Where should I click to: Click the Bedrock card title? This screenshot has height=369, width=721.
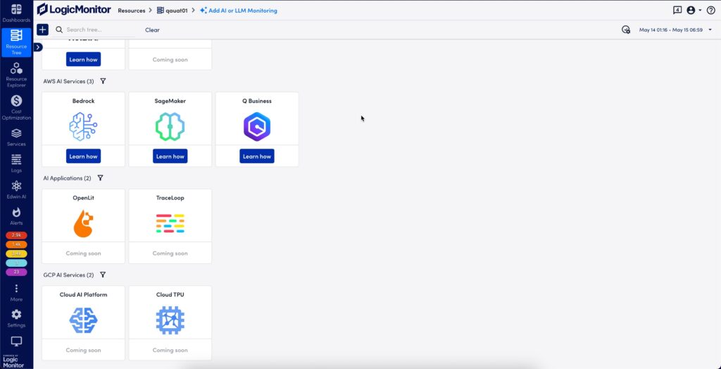point(83,101)
